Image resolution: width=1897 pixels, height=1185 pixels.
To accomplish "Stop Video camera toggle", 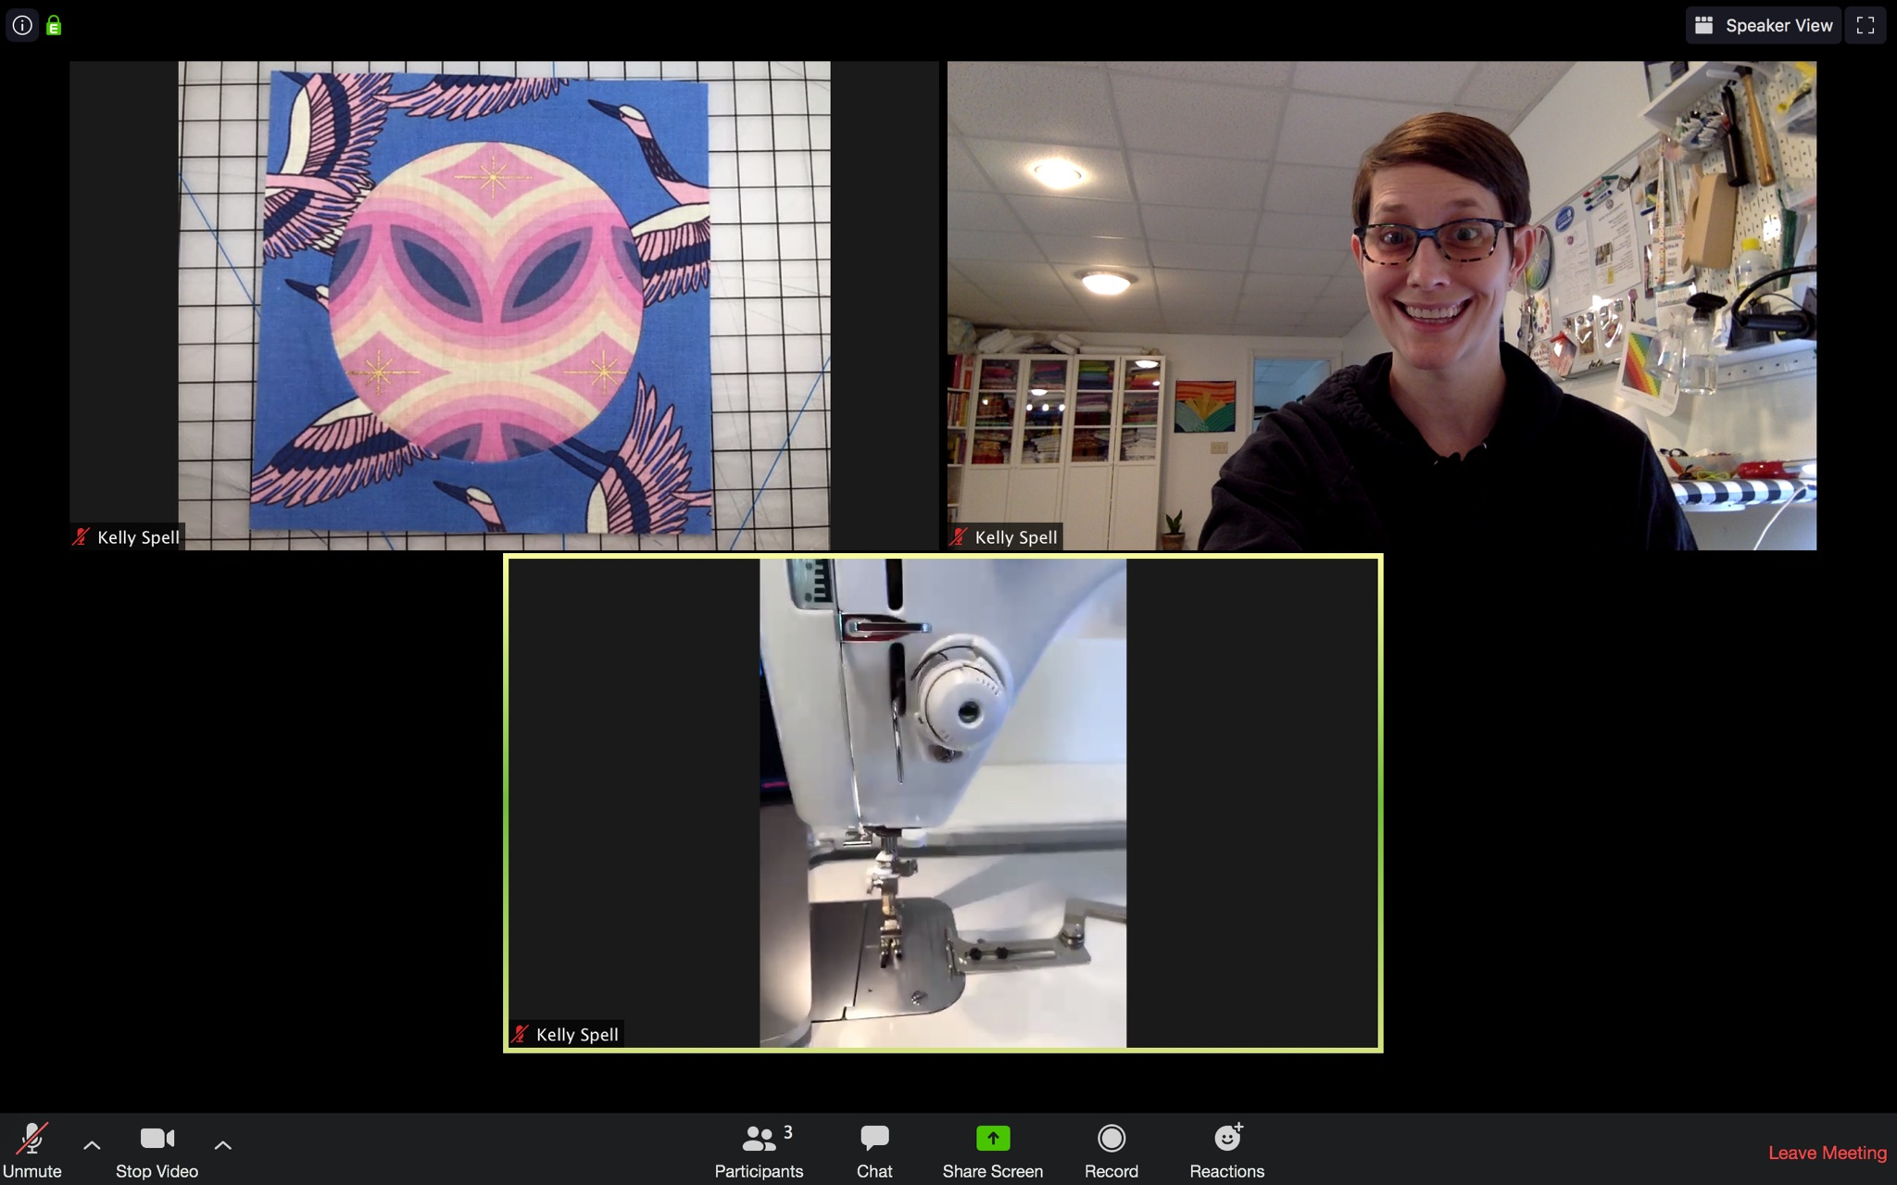I will pos(157,1150).
